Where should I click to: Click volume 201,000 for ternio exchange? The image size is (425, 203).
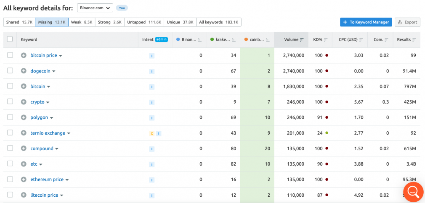(x=295, y=133)
